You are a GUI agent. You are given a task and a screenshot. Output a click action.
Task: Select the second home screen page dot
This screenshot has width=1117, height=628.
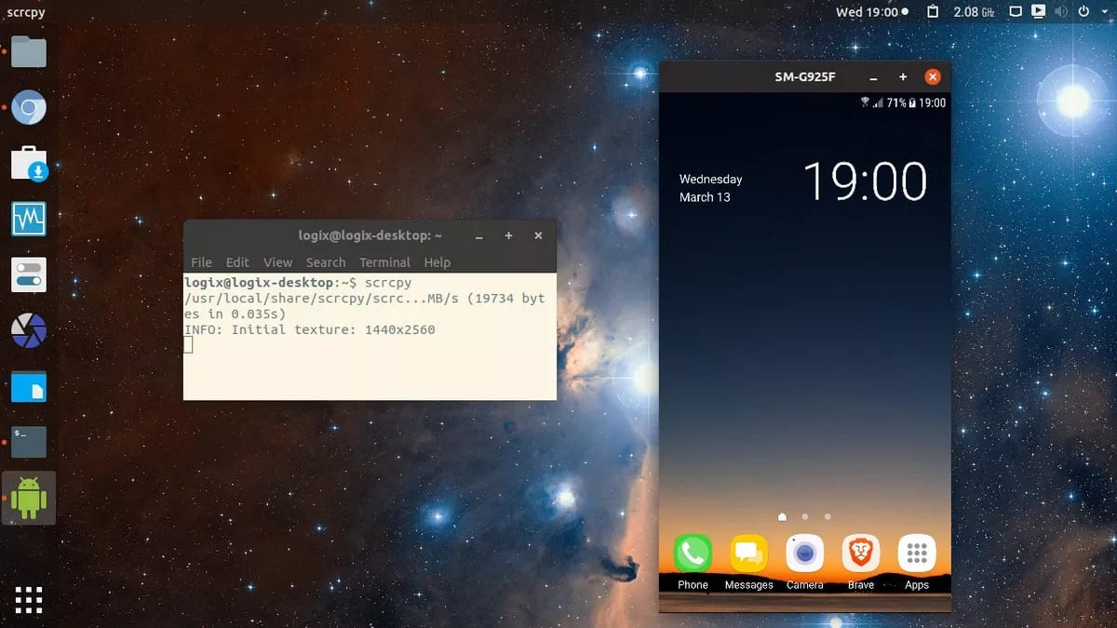click(x=806, y=516)
